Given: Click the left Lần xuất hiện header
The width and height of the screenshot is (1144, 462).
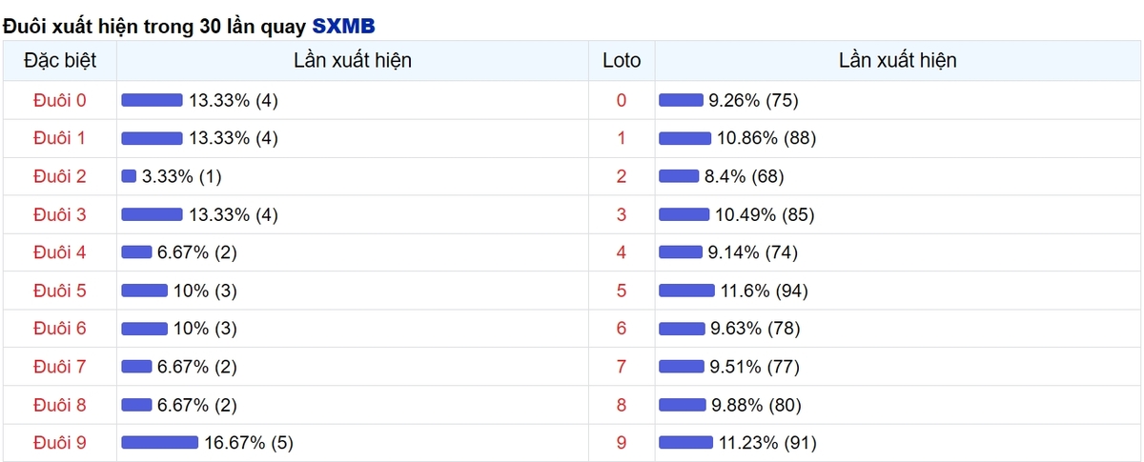Looking at the screenshot, I should [x=353, y=61].
